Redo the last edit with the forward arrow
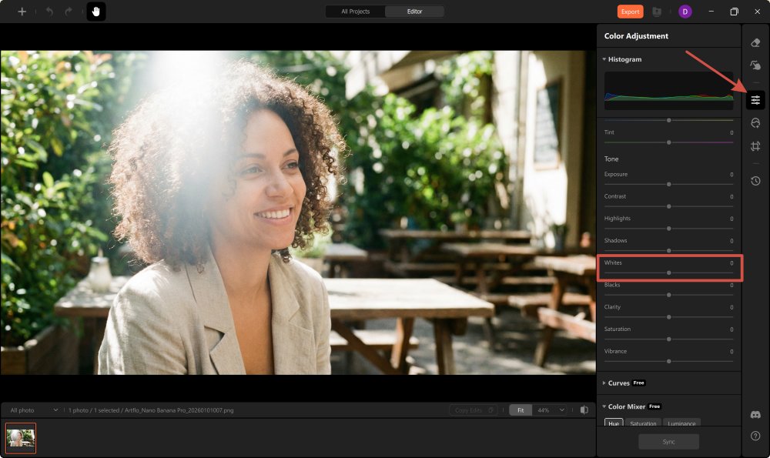The image size is (770, 458). (68, 11)
